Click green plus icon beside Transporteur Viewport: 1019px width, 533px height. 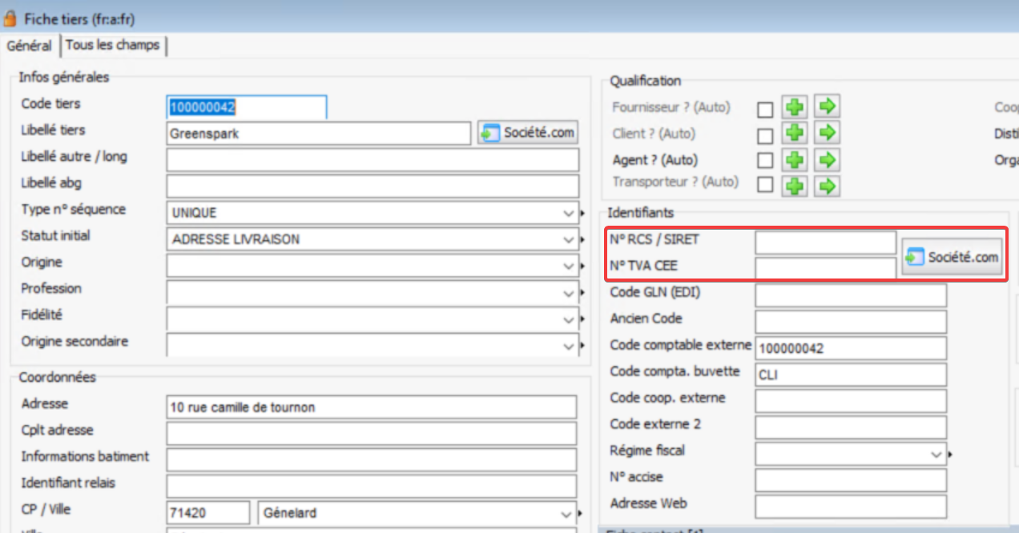pyautogui.click(x=794, y=186)
